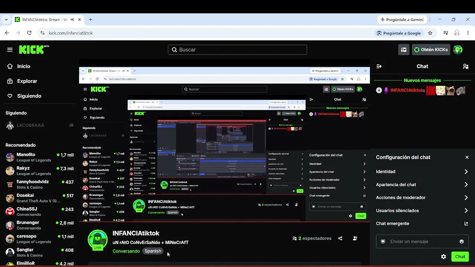The height and width of the screenshot is (267, 475).
Task: Expand Usuarios silenciados list
Action: coord(422,211)
